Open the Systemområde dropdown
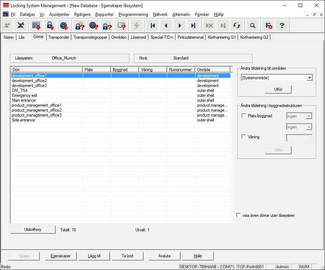 coord(309,78)
